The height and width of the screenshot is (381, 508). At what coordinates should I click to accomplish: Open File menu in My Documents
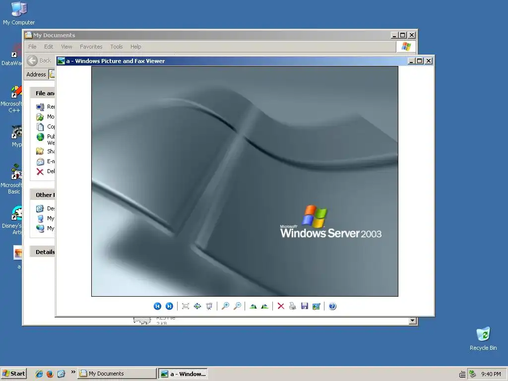coord(32,47)
